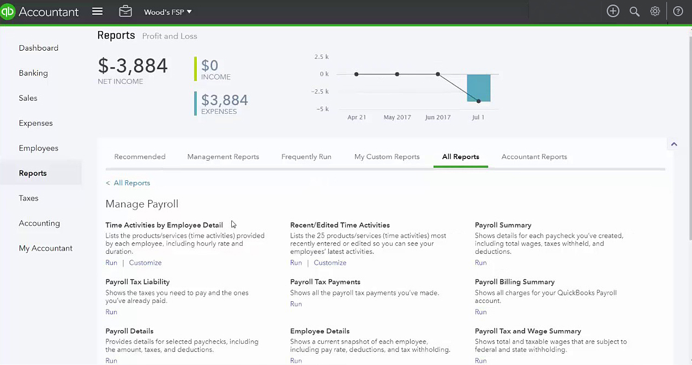
Task: Collapse the chart panel with the up chevron
Action: click(674, 144)
